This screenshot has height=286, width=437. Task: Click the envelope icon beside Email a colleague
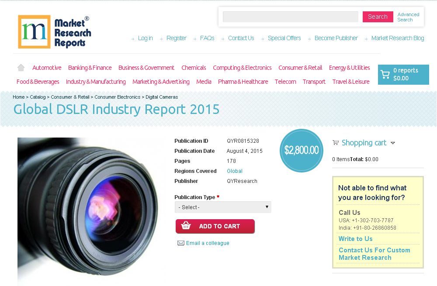pos(181,243)
